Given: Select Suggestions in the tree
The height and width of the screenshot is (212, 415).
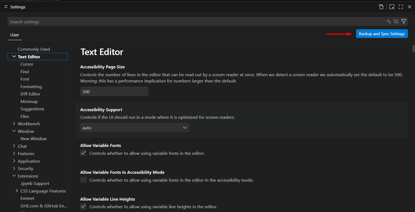Looking at the screenshot, I should click(x=32, y=109).
